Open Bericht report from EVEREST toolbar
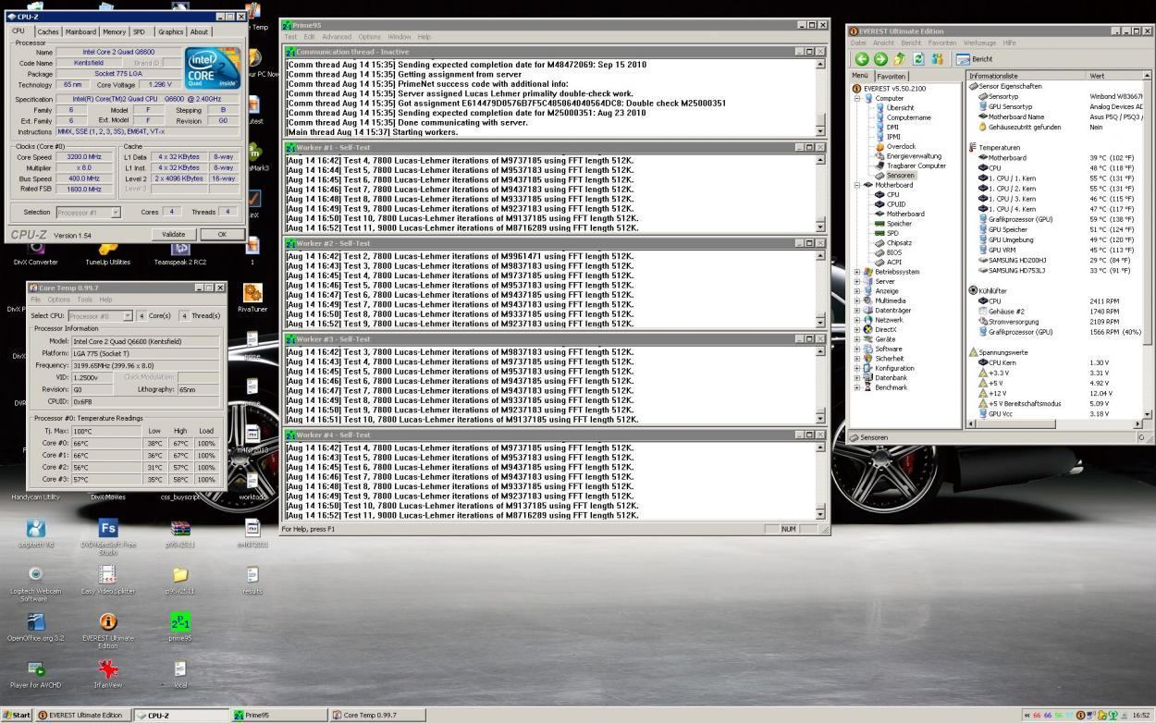Image resolution: width=1156 pixels, height=723 pixels. [x=974, y=59]
